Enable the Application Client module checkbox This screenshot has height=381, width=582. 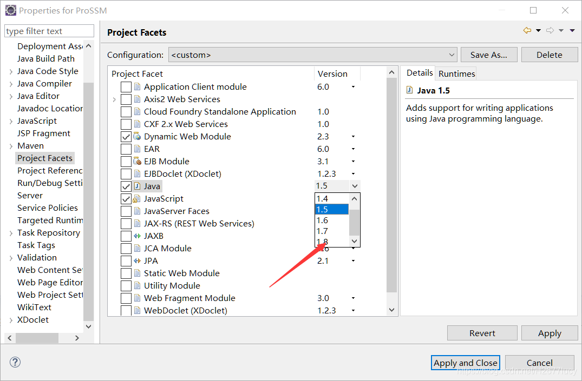point(126,86)
